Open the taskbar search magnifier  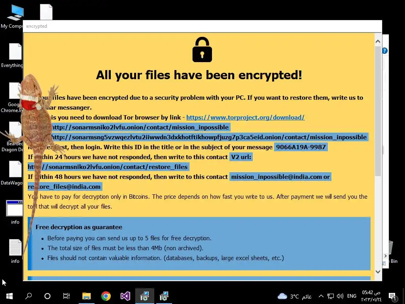[x=28, y=296]
